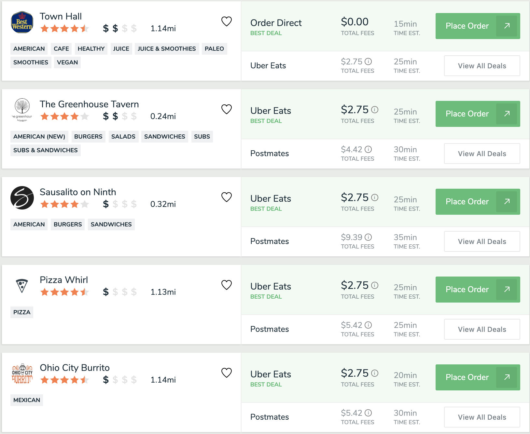Viewport: 530px width, 434px height.
Task: Place order for Town Hall via Order Direct
Action: pyautogui.click(x=478, y=26)
